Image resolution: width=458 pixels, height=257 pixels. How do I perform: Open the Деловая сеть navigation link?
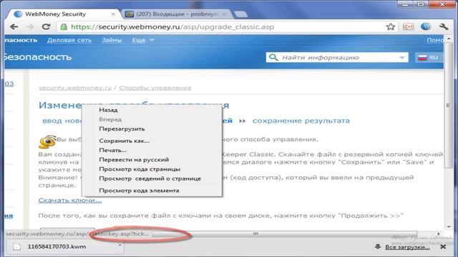69,40
